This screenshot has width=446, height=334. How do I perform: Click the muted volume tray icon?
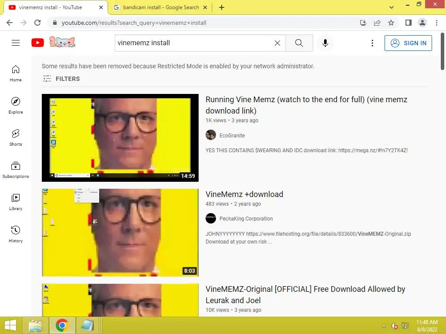394,326
